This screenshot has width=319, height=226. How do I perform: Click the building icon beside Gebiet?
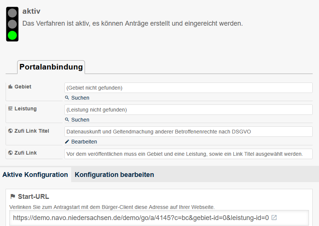pos(10,87)
